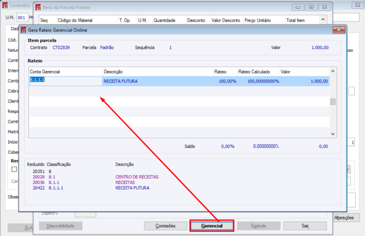Click the reduced code 20028

[x=38, y=177]
